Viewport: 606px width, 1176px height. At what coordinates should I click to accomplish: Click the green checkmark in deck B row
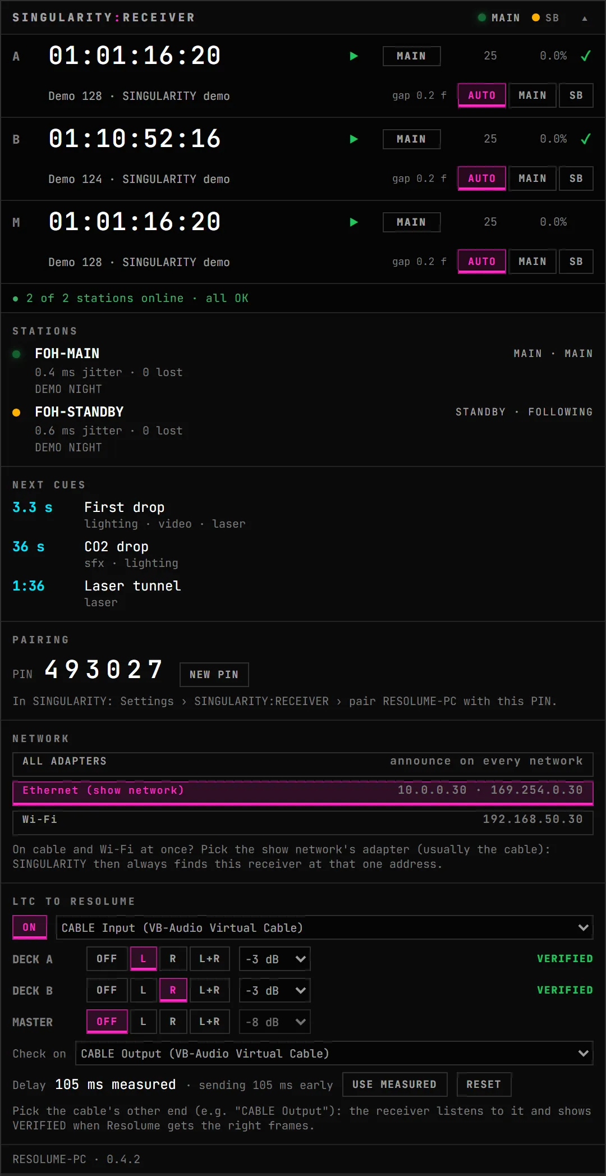(x=586, y=139)
